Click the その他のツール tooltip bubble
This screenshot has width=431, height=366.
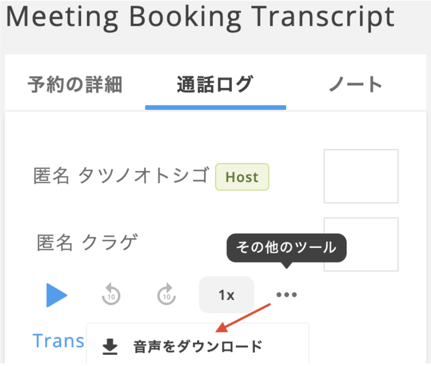click(x=286, y=248)
